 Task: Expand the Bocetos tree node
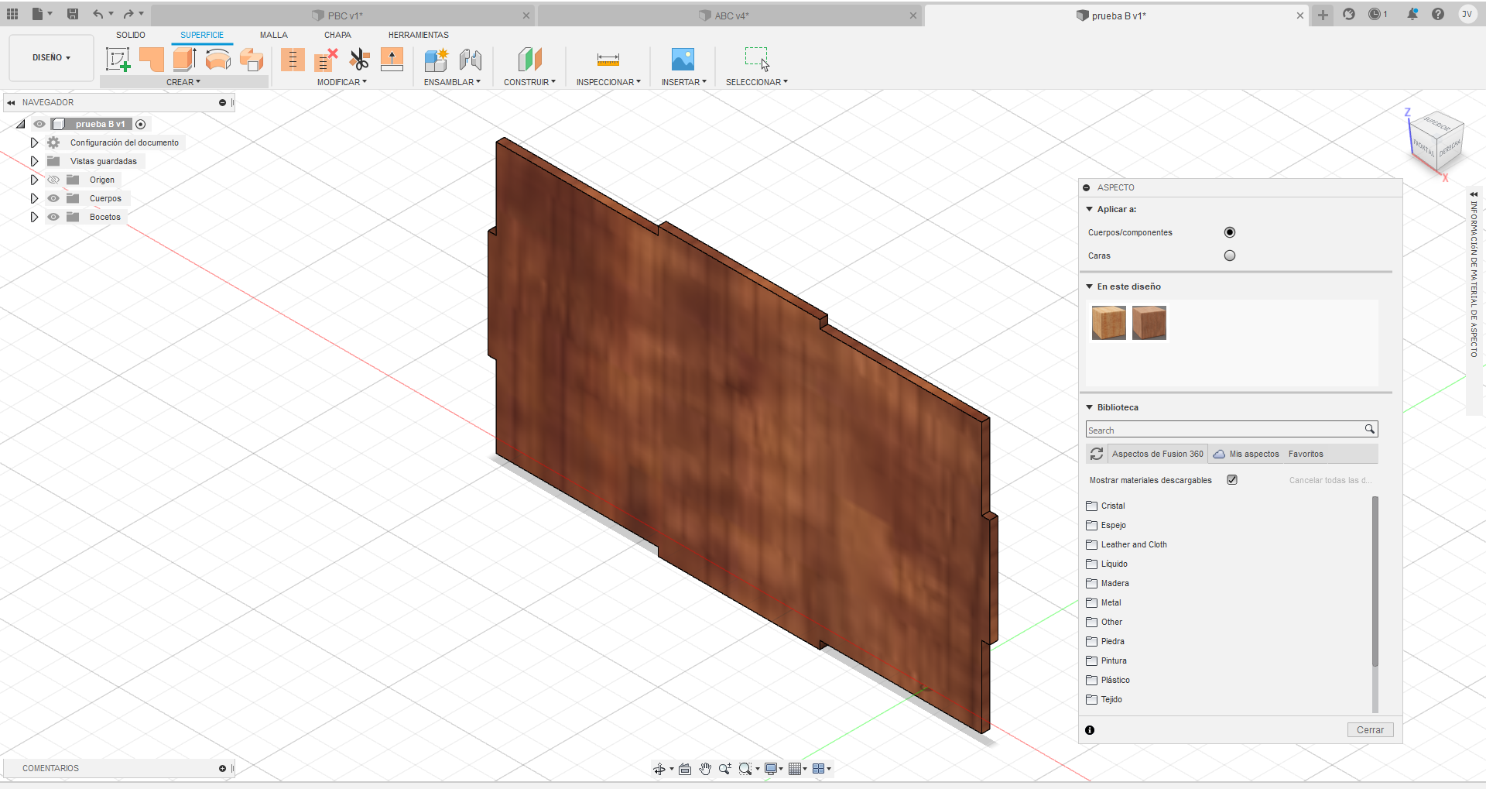pyautogui.click(x=34, y=217)
